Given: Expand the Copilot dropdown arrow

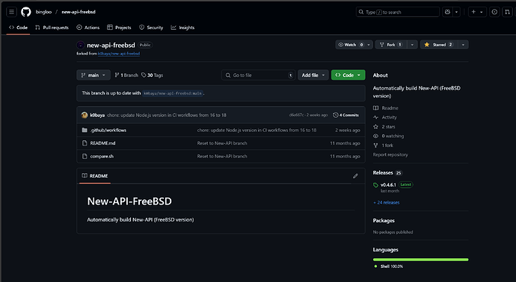Looking at the screenshot, I should [x=456, y=12].
